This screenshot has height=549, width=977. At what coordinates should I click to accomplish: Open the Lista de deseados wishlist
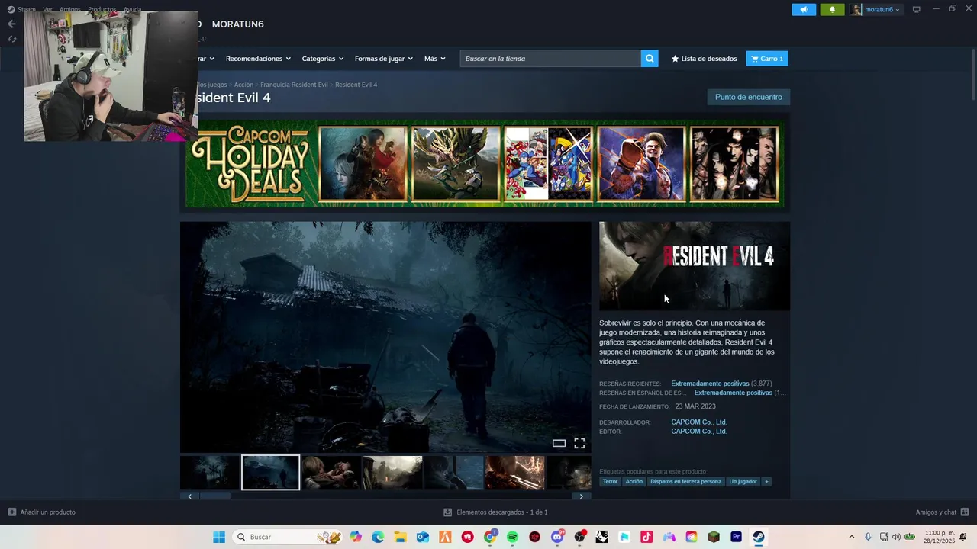click(704, 59)
